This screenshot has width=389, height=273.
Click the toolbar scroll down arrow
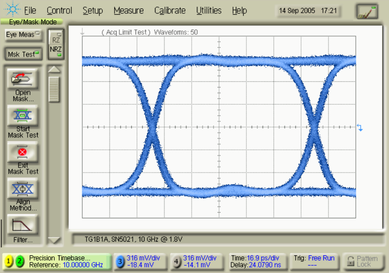tap(54, 240)
